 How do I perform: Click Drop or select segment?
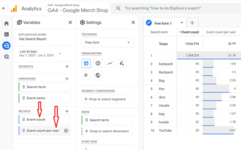pos(107,99)
